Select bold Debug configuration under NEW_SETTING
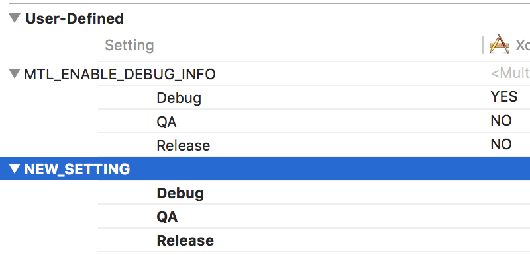Image resolution: width=530 pixels, height=255 pixels. click(180, 193)
